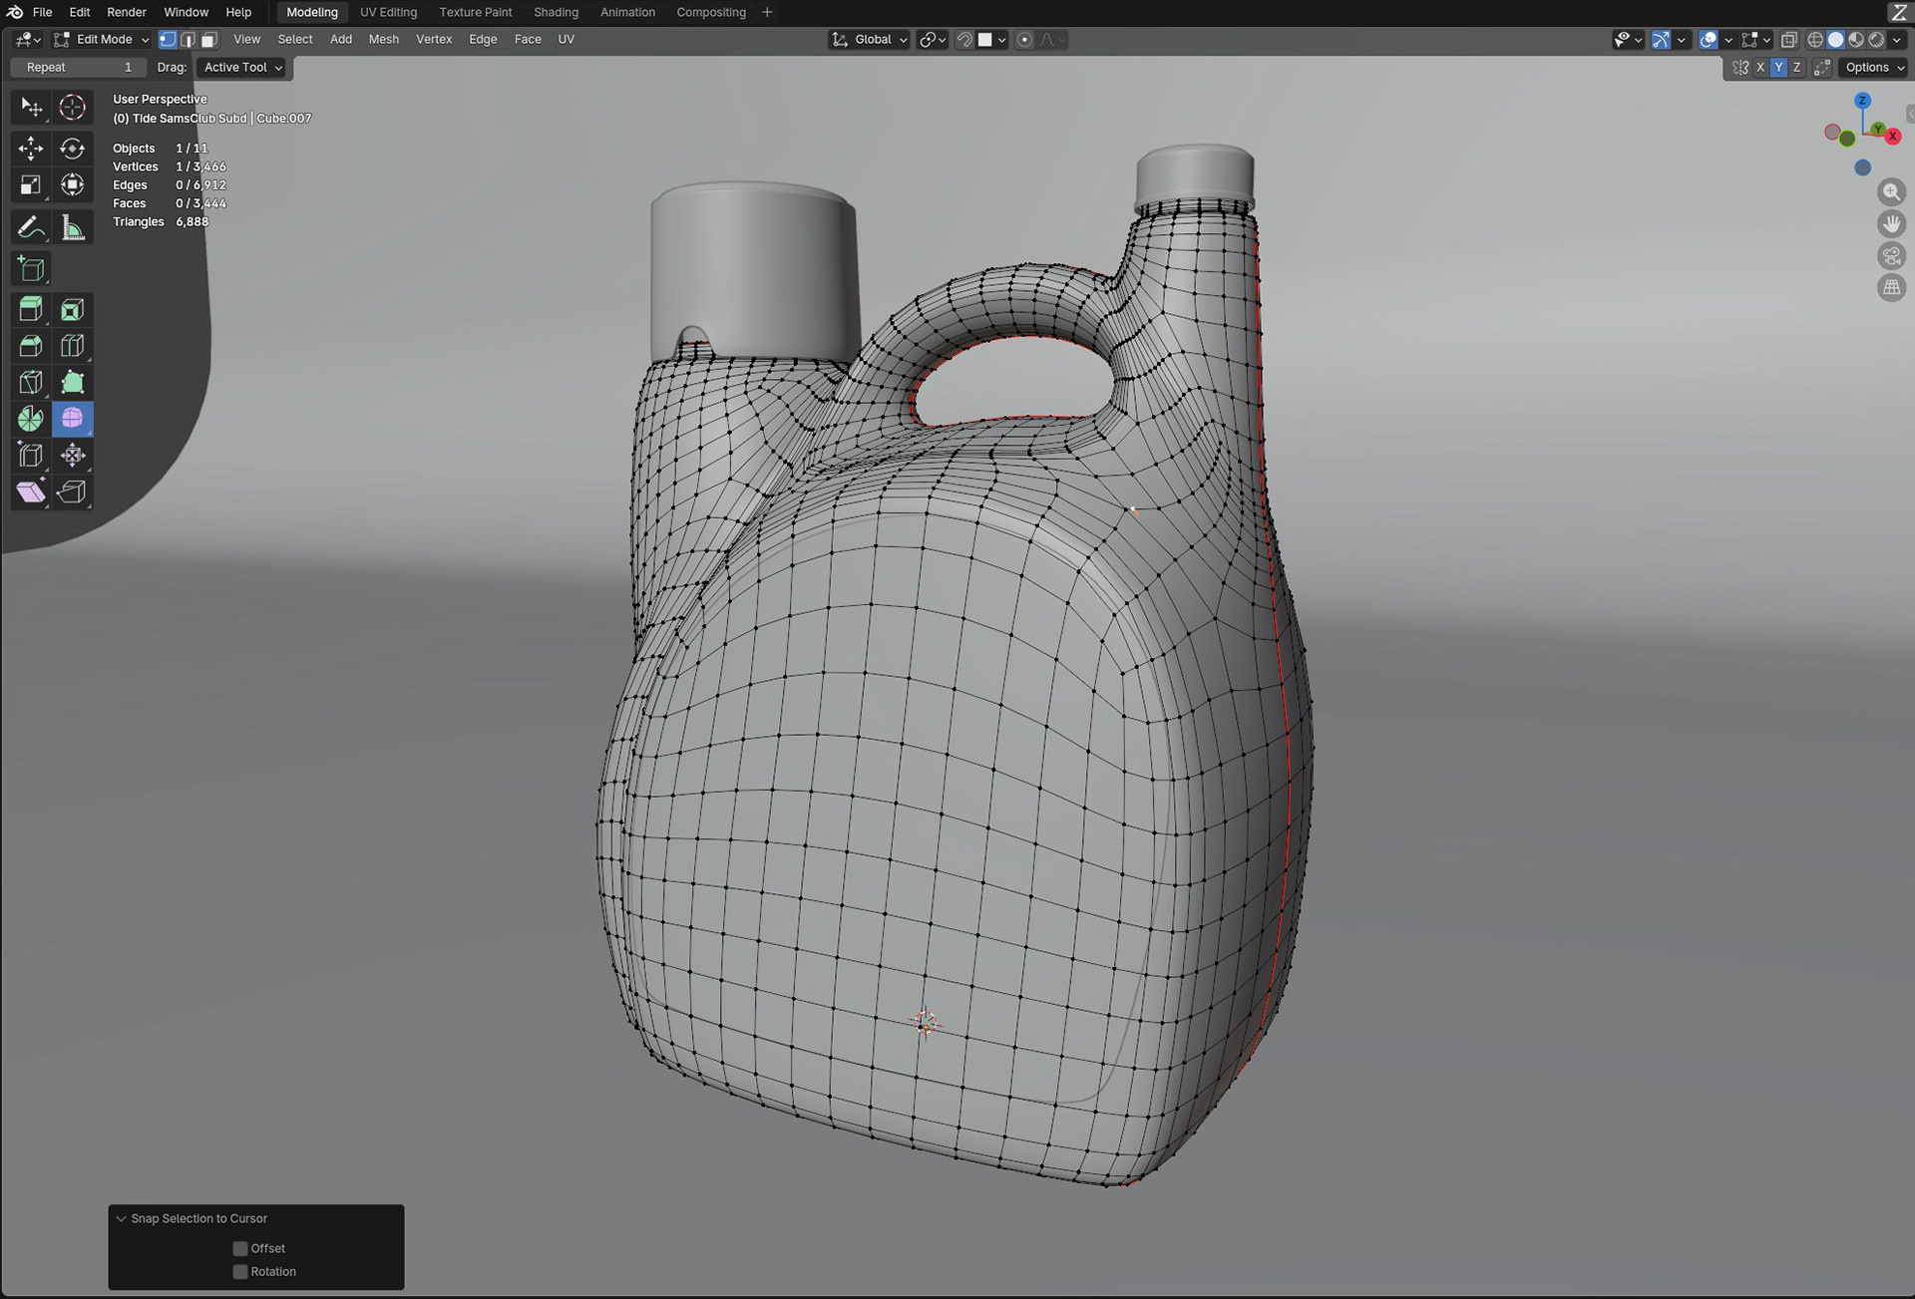1915x1299 pixels.
Task: Enable the Rotation checkbox
Action: [x=240, y=1271]
